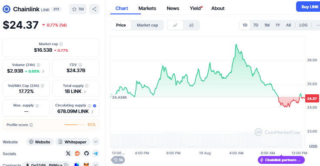Switch to the Markets tab
Viewport: 320px width, 166px height.
click(147, 8)
